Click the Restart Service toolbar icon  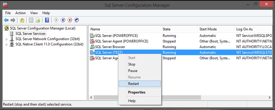[x=76, y=20]
